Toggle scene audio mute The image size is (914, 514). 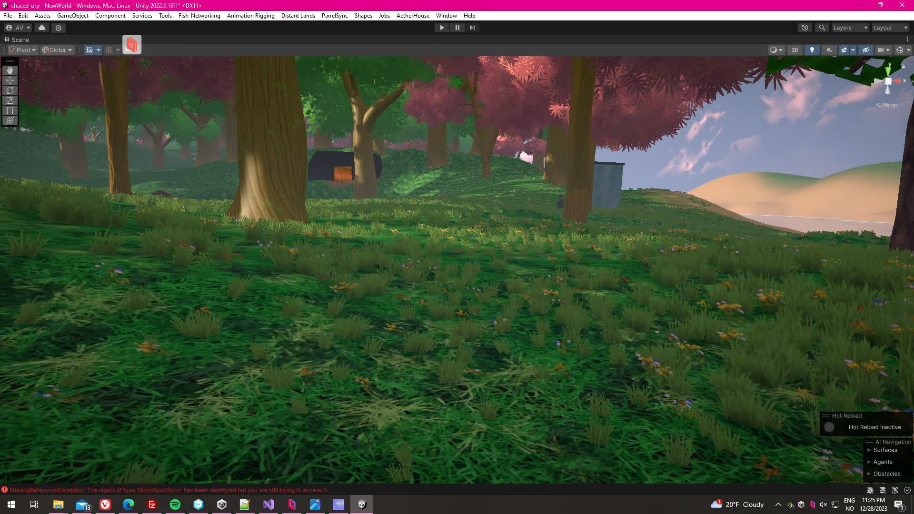coord(829,50)
